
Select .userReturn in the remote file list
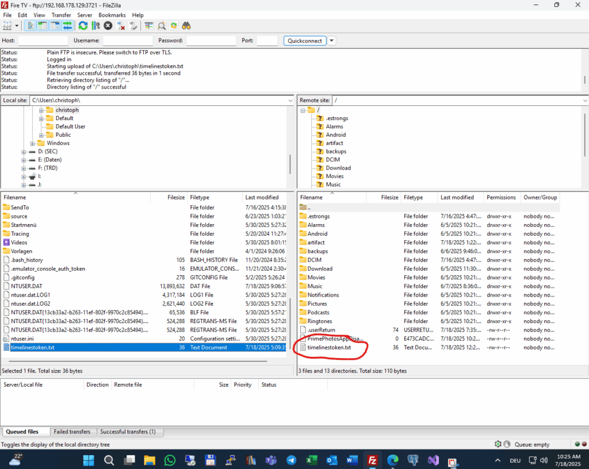[x=429, y=330]
